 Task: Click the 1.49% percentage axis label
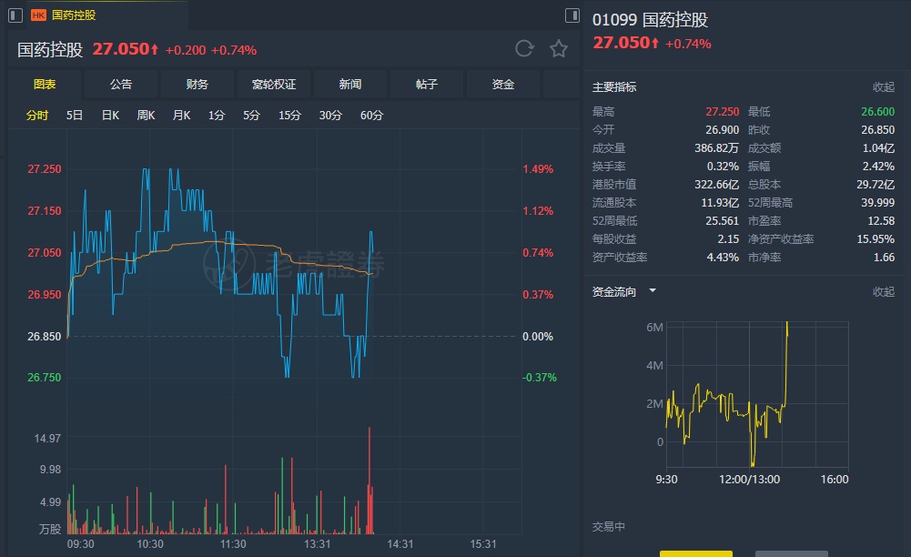[x=538, y=169]
